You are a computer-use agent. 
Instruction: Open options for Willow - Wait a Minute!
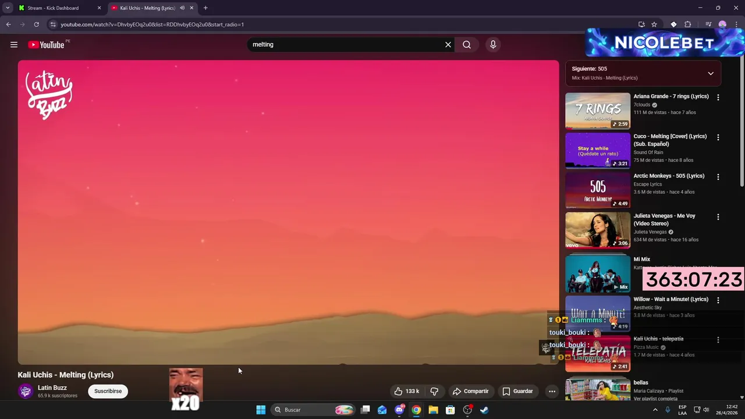click(718, 300)
